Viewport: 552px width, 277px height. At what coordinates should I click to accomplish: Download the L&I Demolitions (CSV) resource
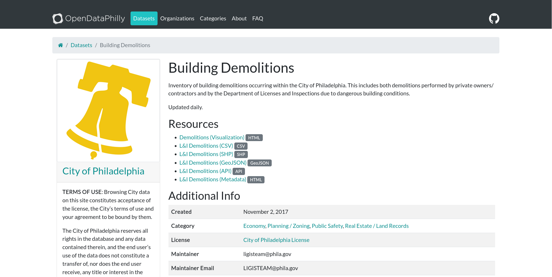(206, 146)
